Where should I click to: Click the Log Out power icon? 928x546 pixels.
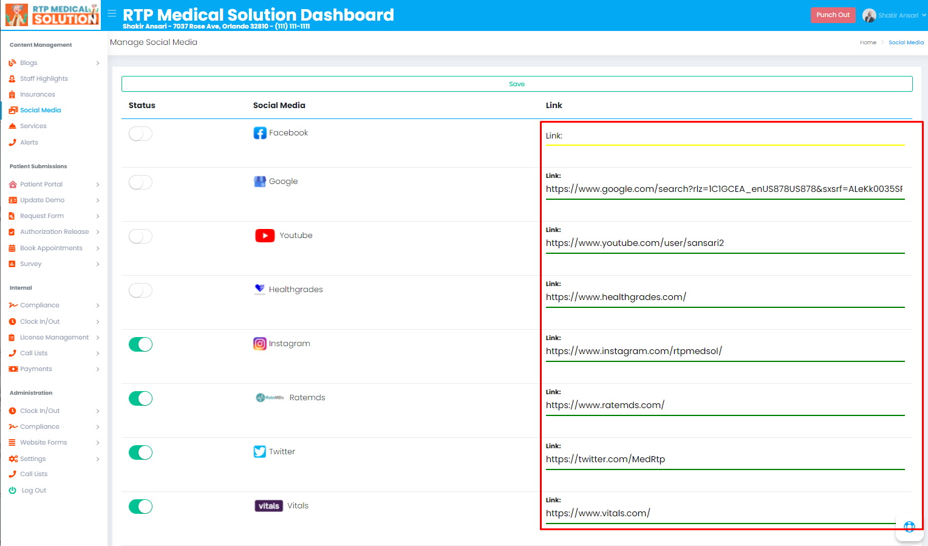pyautogui.click(x=12, y=490)
